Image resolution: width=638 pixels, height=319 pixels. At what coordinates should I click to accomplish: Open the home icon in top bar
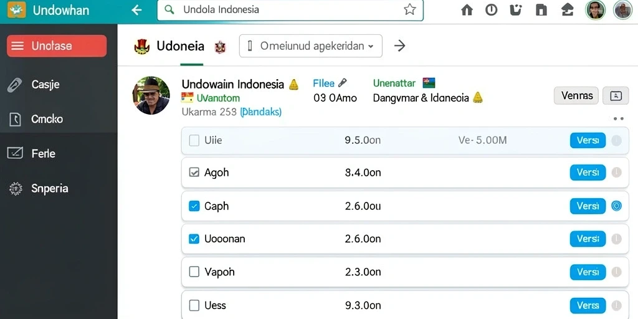467,10
